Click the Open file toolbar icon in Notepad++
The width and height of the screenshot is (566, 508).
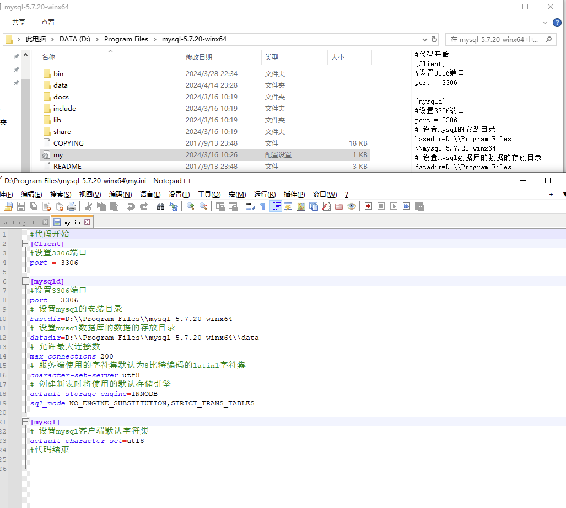8,206
